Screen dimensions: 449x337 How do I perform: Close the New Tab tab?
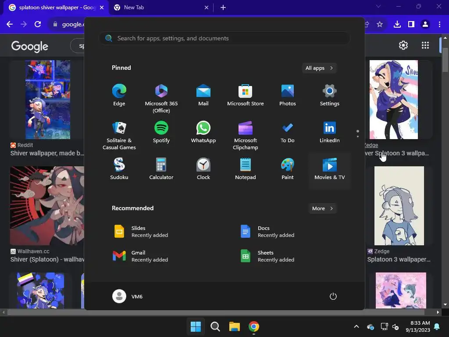(207, 7)
